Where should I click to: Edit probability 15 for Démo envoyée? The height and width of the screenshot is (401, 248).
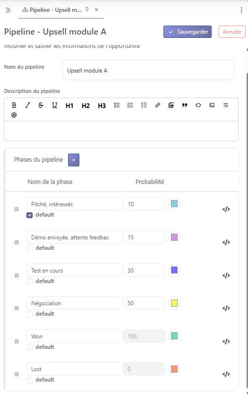[x=144, y=237]
